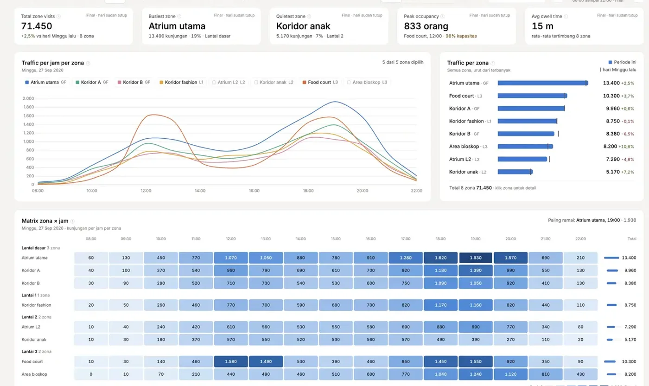Select Lantai 3 group heading in matrix
The height and width of the screenshot is (386, 649).
click(x=37, y=352)
